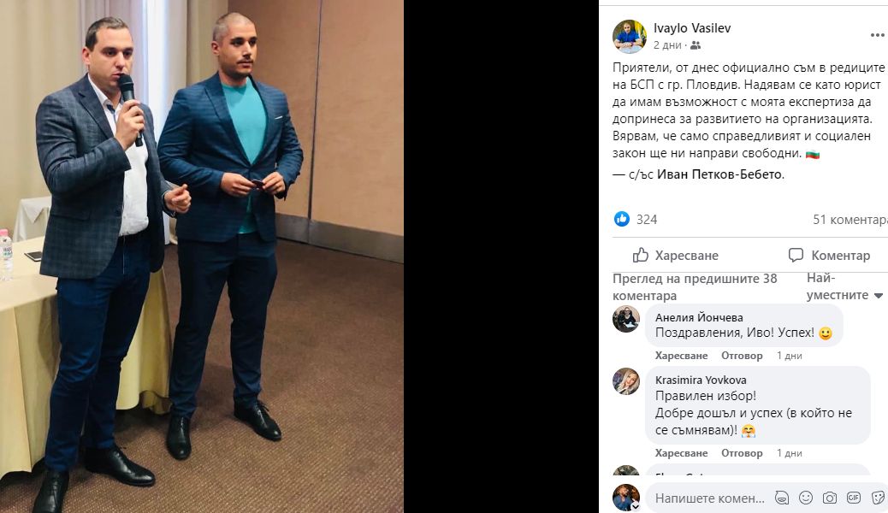This screenshot has width=888, height=513.
Task: Open Ivaylo Vasilev's profile picture thumbnail
Action: pos(629,36)
